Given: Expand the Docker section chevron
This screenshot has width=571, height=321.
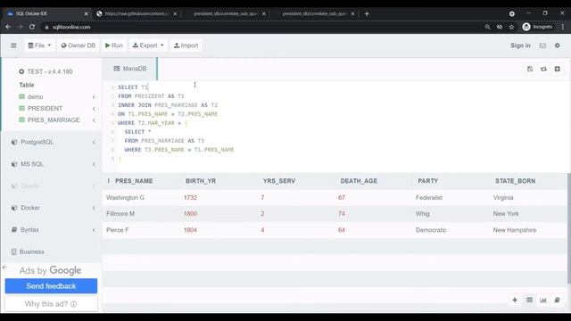Looking at the screenshot, I should click(94, 208).
